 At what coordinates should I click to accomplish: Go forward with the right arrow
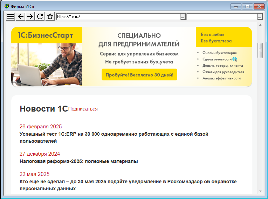point(30,16)
